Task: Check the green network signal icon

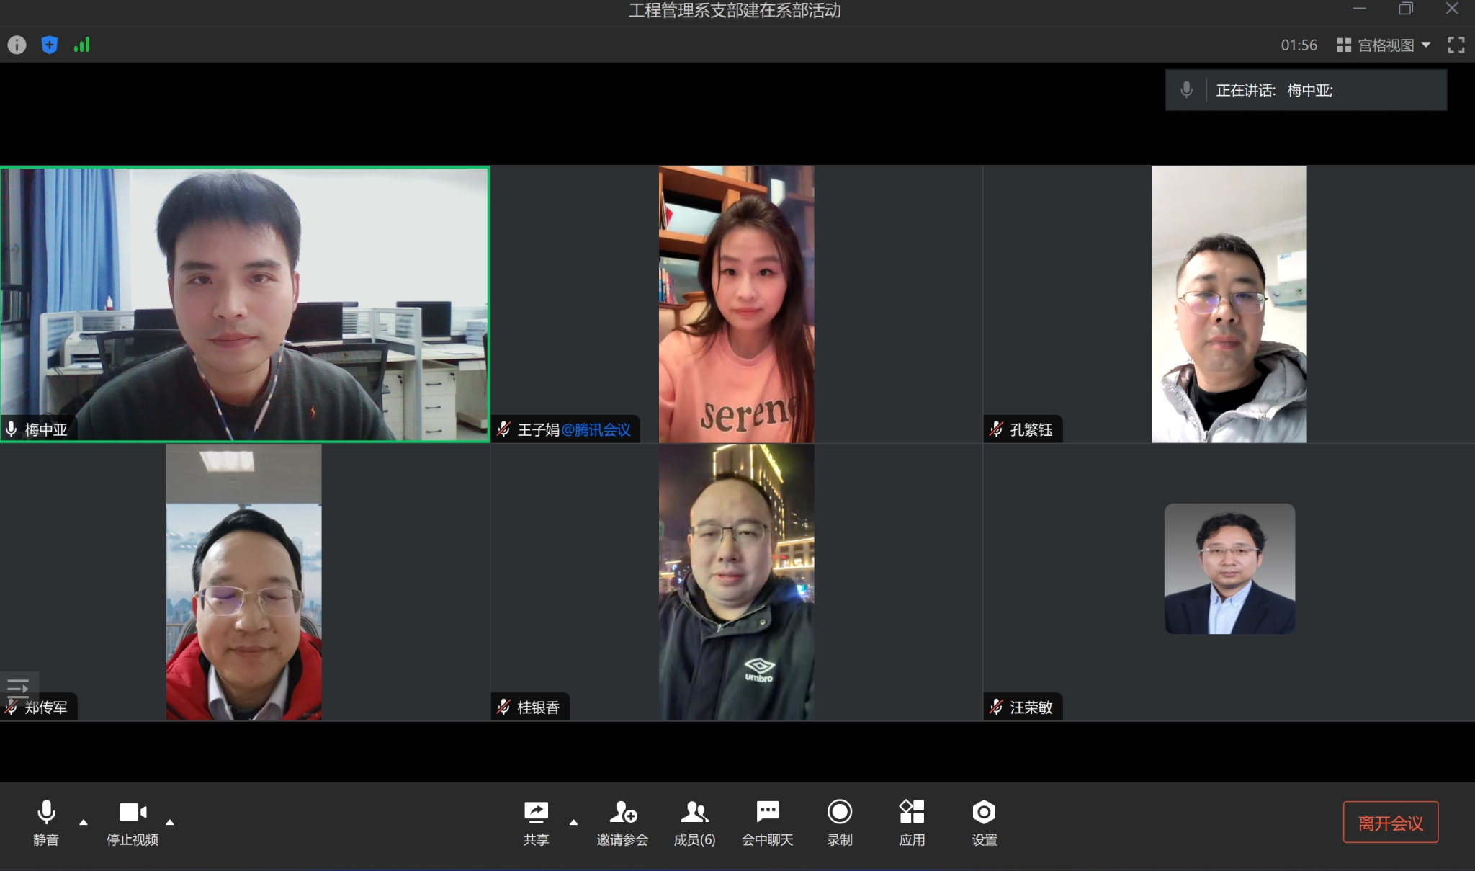Action: click(x=81, y=45)
